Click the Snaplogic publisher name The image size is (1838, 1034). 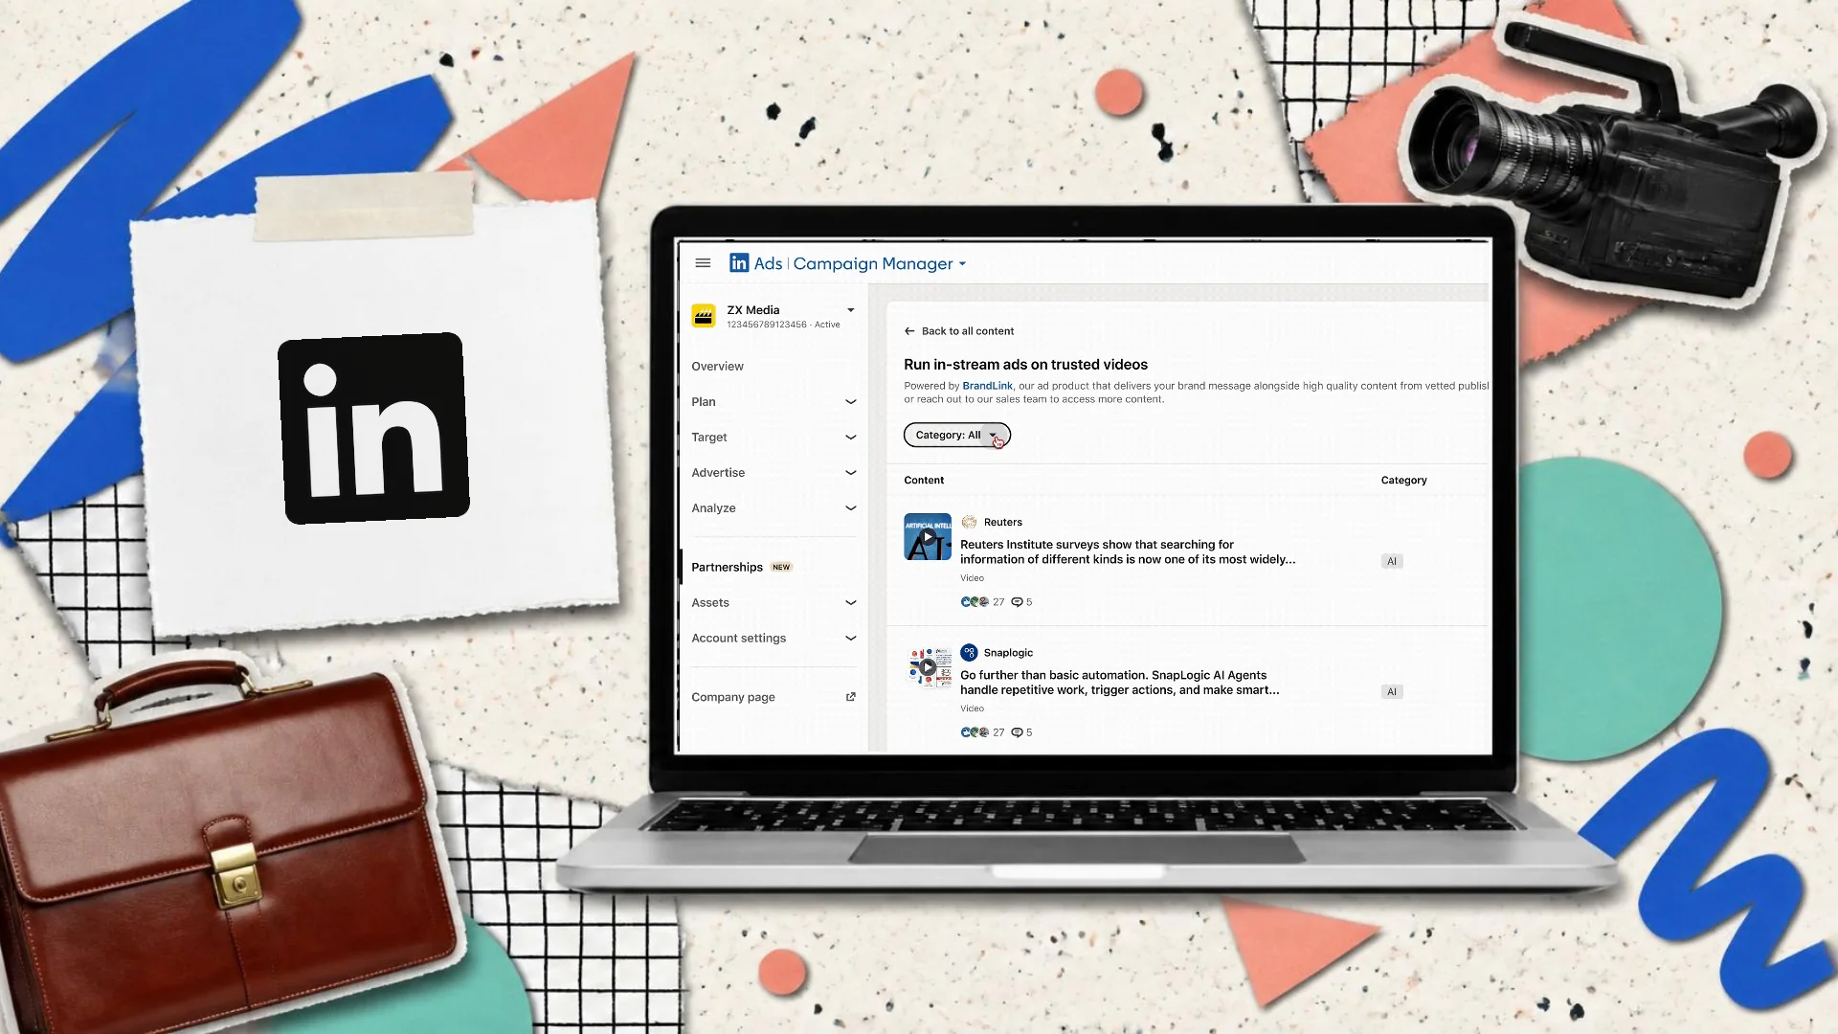(1008, 653)
